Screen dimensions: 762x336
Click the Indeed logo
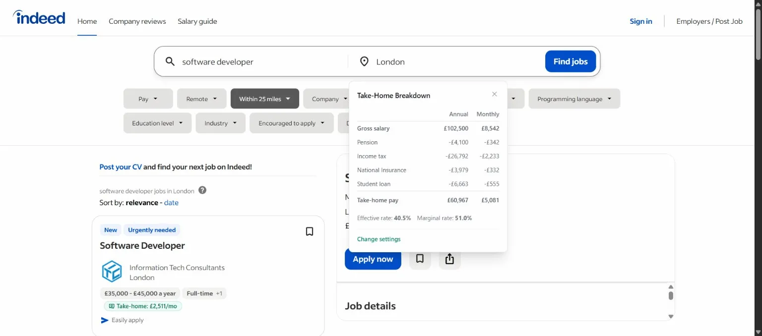[39, 18]
